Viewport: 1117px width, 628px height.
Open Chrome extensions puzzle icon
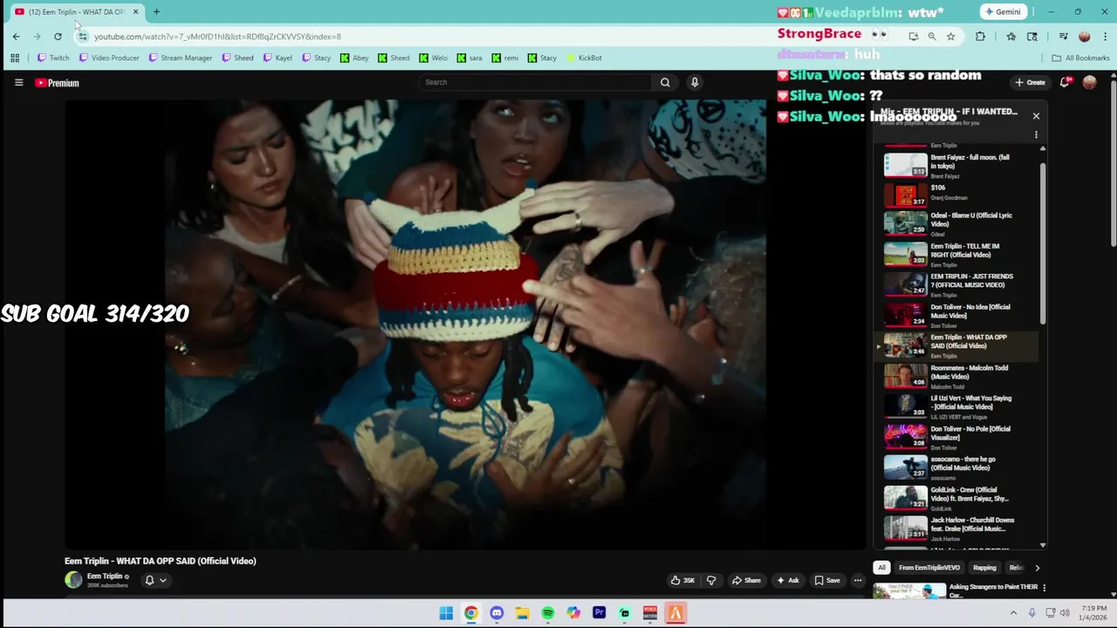click(x=980, y=37)
